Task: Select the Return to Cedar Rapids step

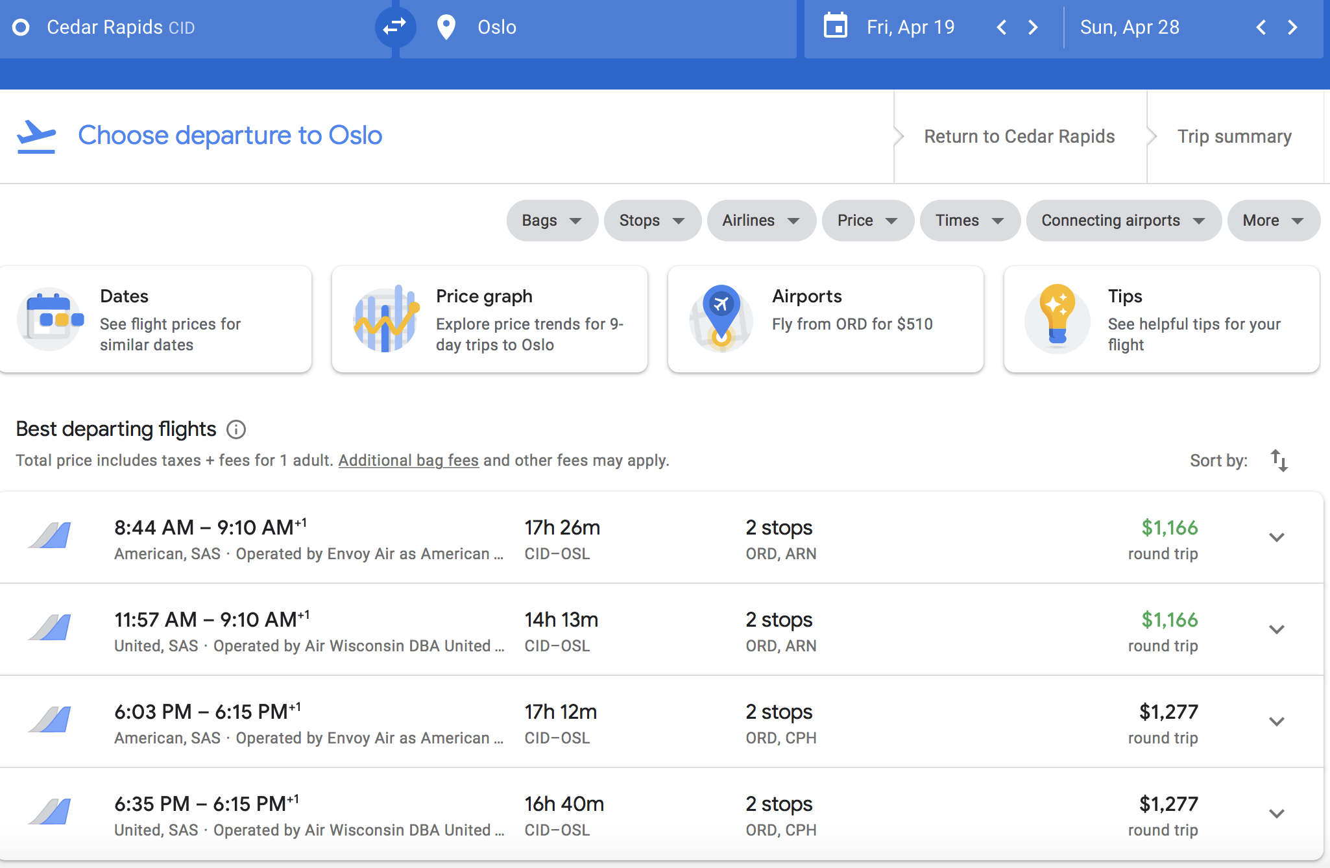Action: coord(1019,136)
